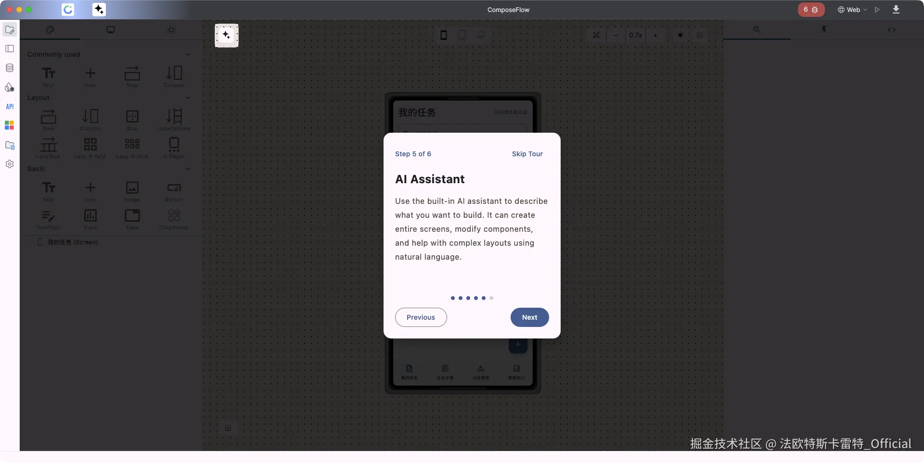This screenshot has height=463, width=924.
Task: Open the colorful grid blocks sidebar icon
Action: [x=10, y=125]
